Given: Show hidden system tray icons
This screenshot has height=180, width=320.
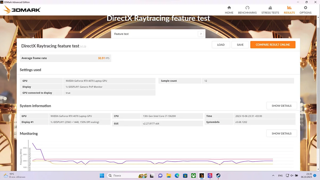Looking at the screenshot, I should [x=273, y=175].
